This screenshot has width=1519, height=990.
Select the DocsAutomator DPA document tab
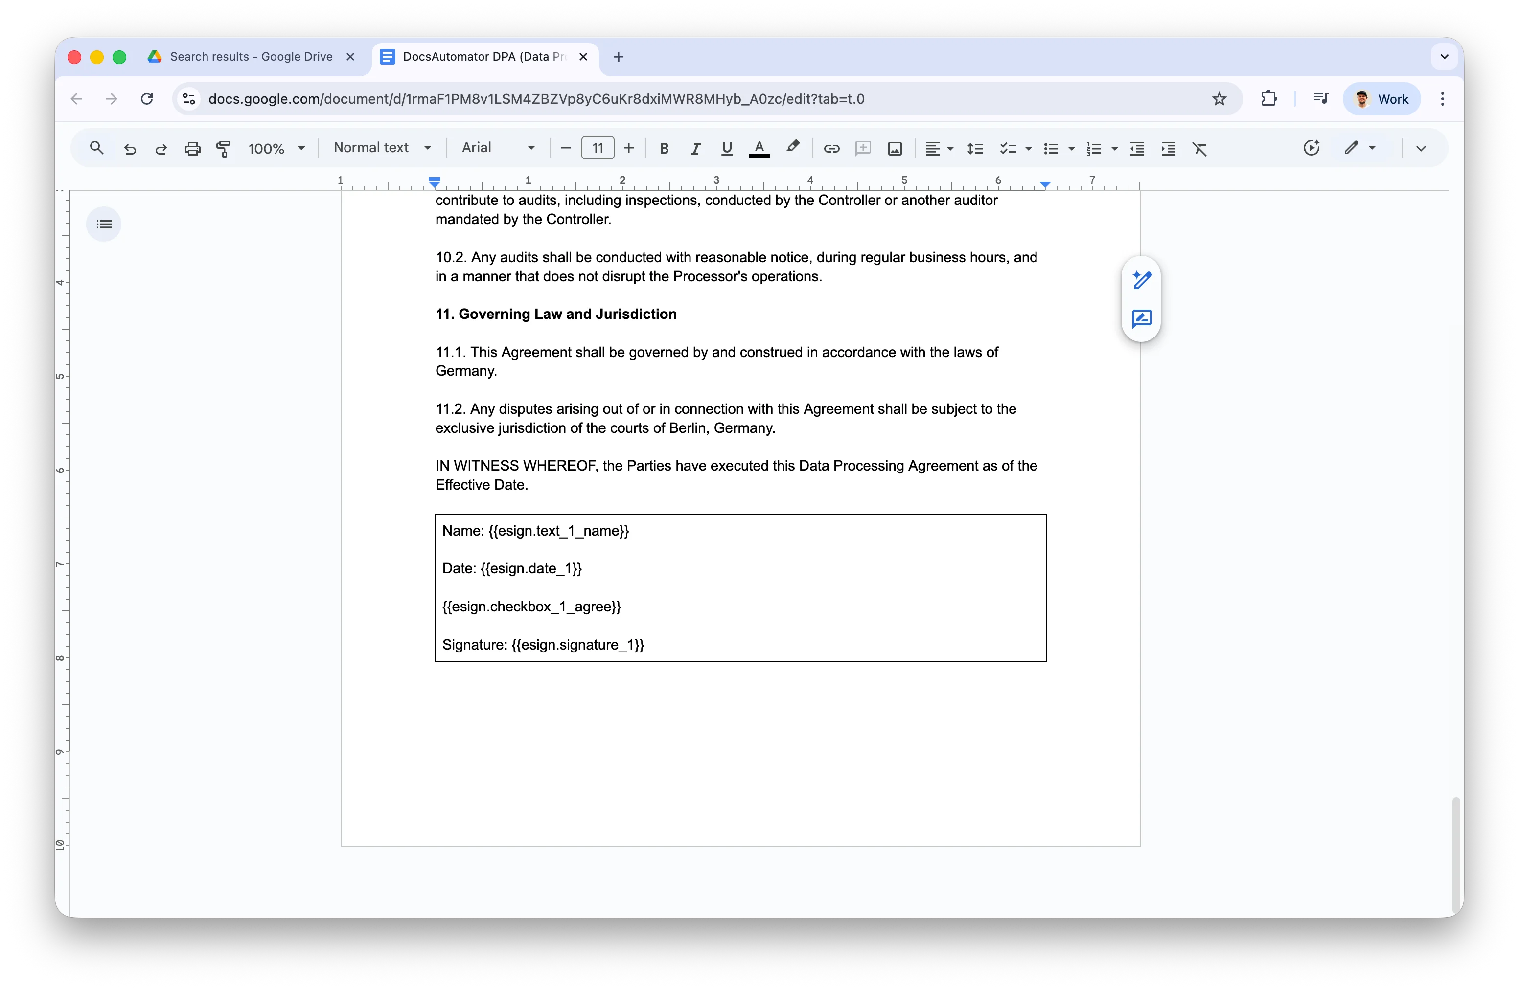pyautogui.click(x=484, y=57)
